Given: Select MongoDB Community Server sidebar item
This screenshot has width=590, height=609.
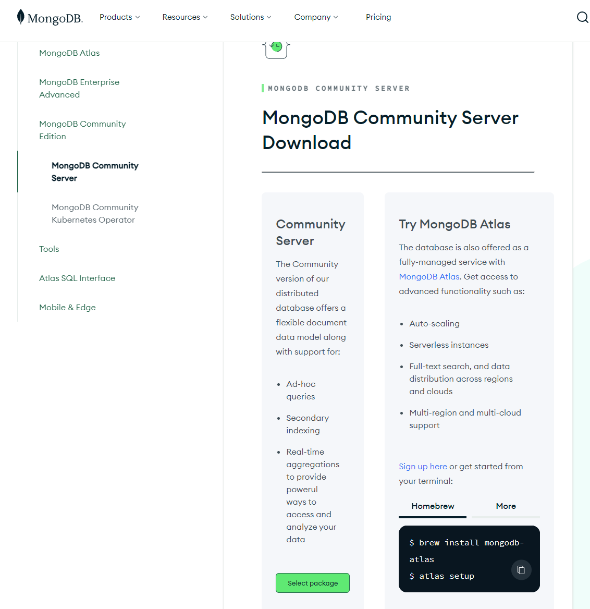Looking at the screenshot, I should (x=95, y=172).
